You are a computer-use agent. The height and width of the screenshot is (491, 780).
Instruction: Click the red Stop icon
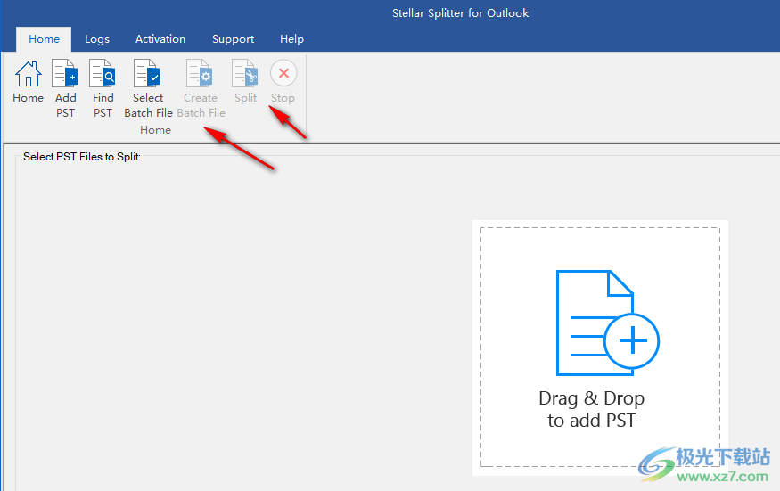point(283,73)
